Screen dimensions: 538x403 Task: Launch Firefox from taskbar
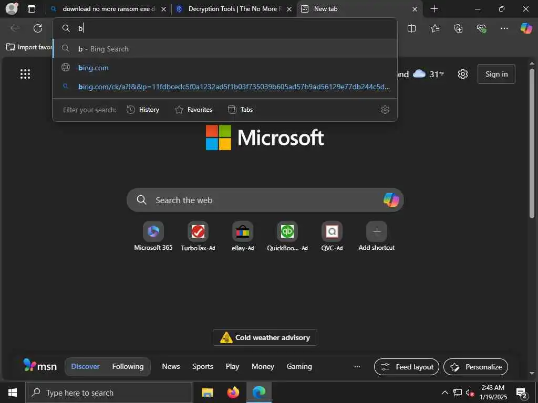[x=233, y=393]
